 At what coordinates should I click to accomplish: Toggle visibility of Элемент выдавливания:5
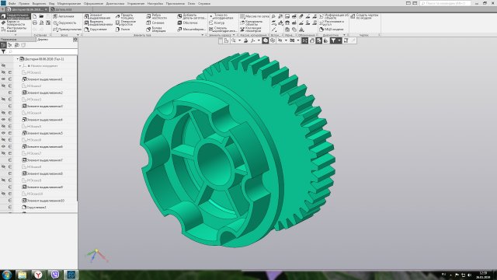coord(3,133)
